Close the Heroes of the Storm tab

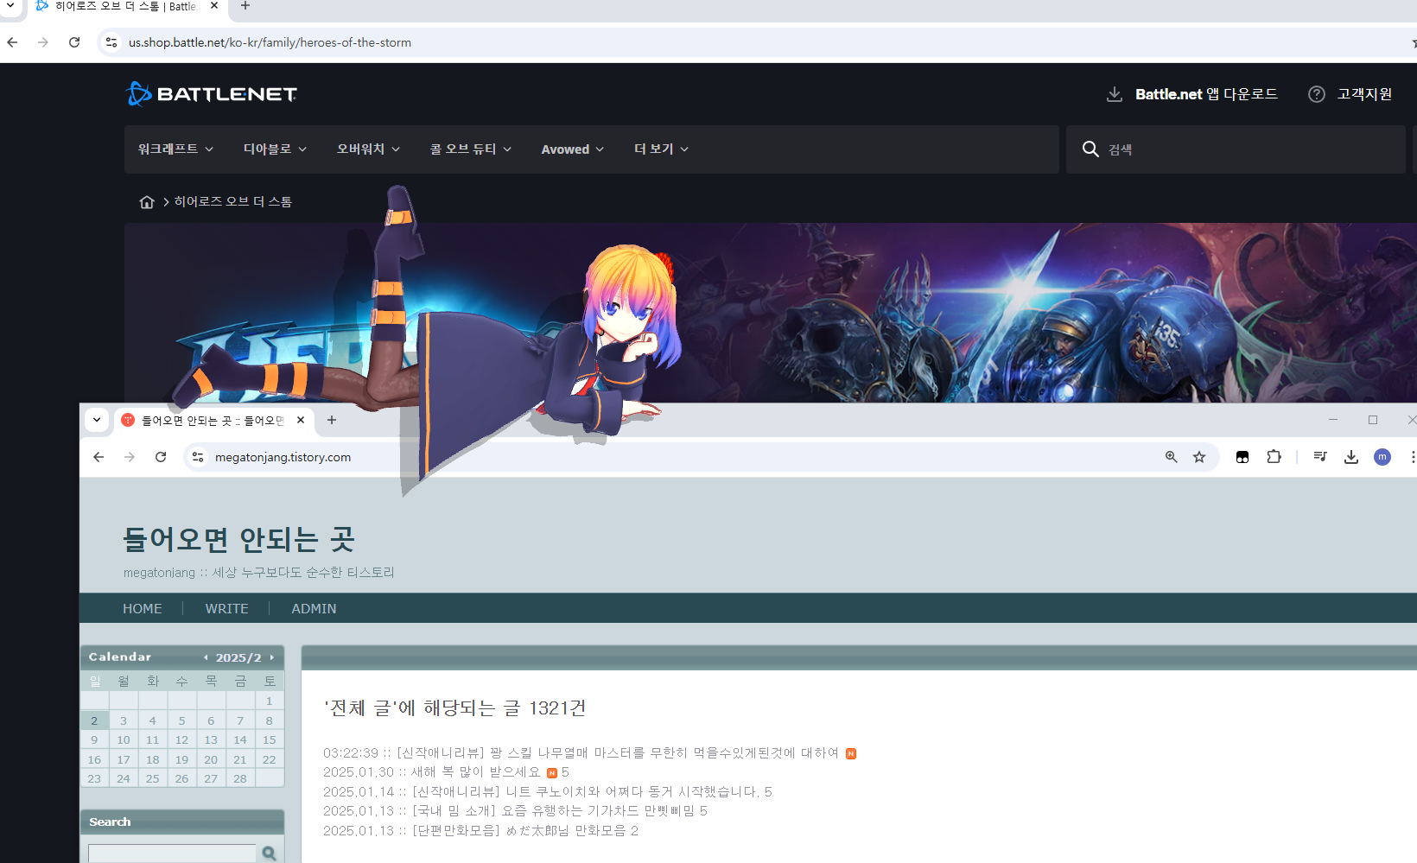pyautogui.click(x=214, y=6)
